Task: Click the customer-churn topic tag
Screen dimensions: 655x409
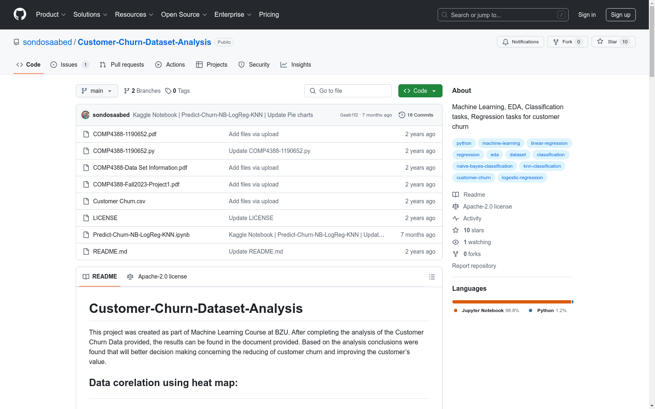Action: click(x=474, y=178)
